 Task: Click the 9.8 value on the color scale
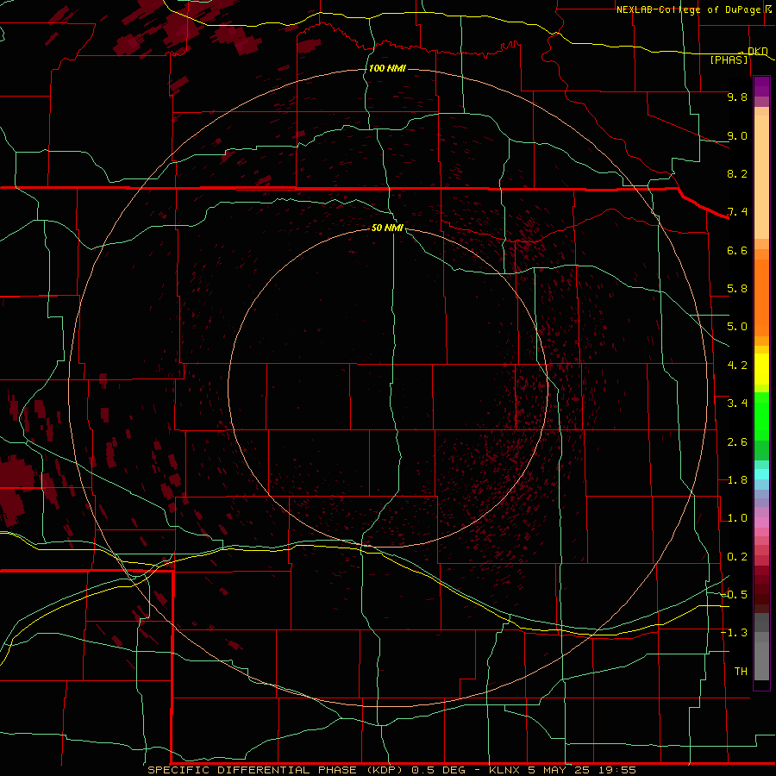click(x=737, y=97)
